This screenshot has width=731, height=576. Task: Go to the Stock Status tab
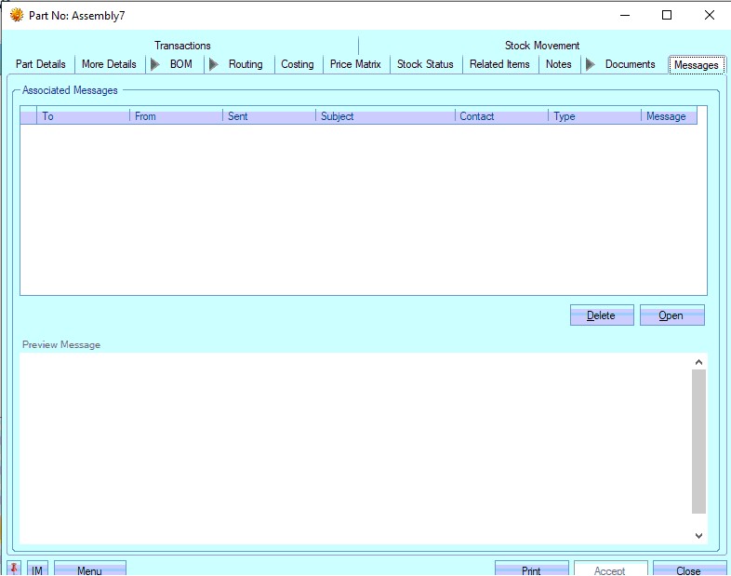(x=425, y=64)
